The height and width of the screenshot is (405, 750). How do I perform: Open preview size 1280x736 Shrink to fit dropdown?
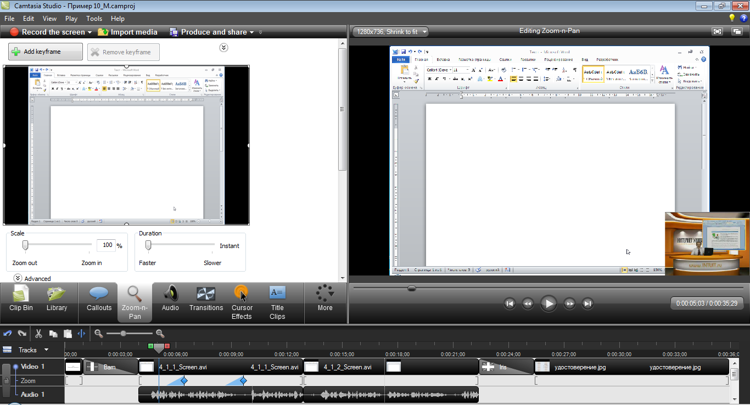click(x=390, y=32)
